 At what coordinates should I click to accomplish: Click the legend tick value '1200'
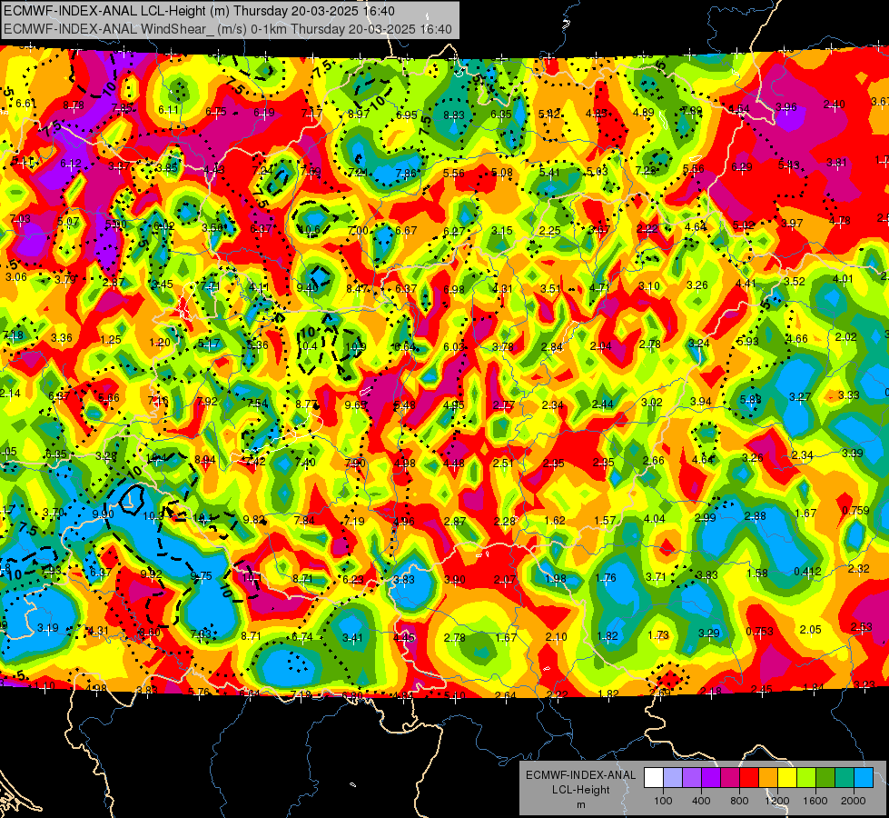[x=776, y=801]
